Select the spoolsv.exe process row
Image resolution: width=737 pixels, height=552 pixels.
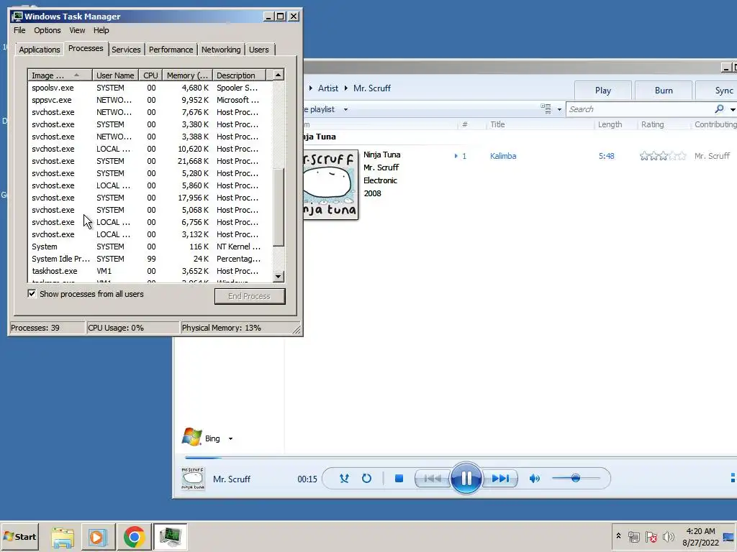(x=150, y=88)
